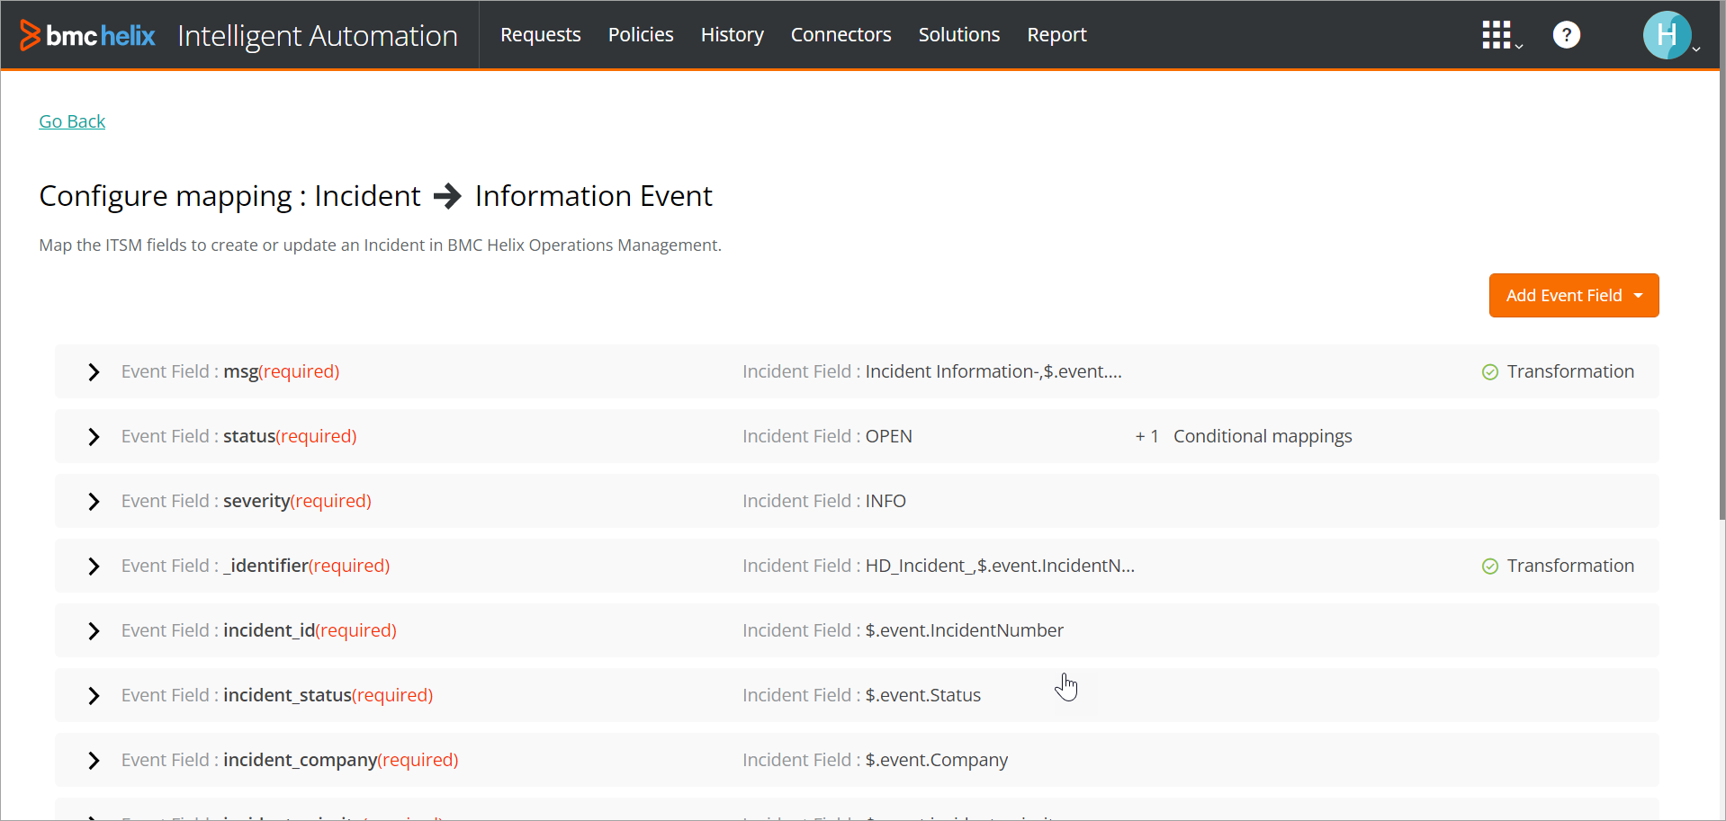
Task: Open the Connectors menu
Action: click(x=841, y=35)
